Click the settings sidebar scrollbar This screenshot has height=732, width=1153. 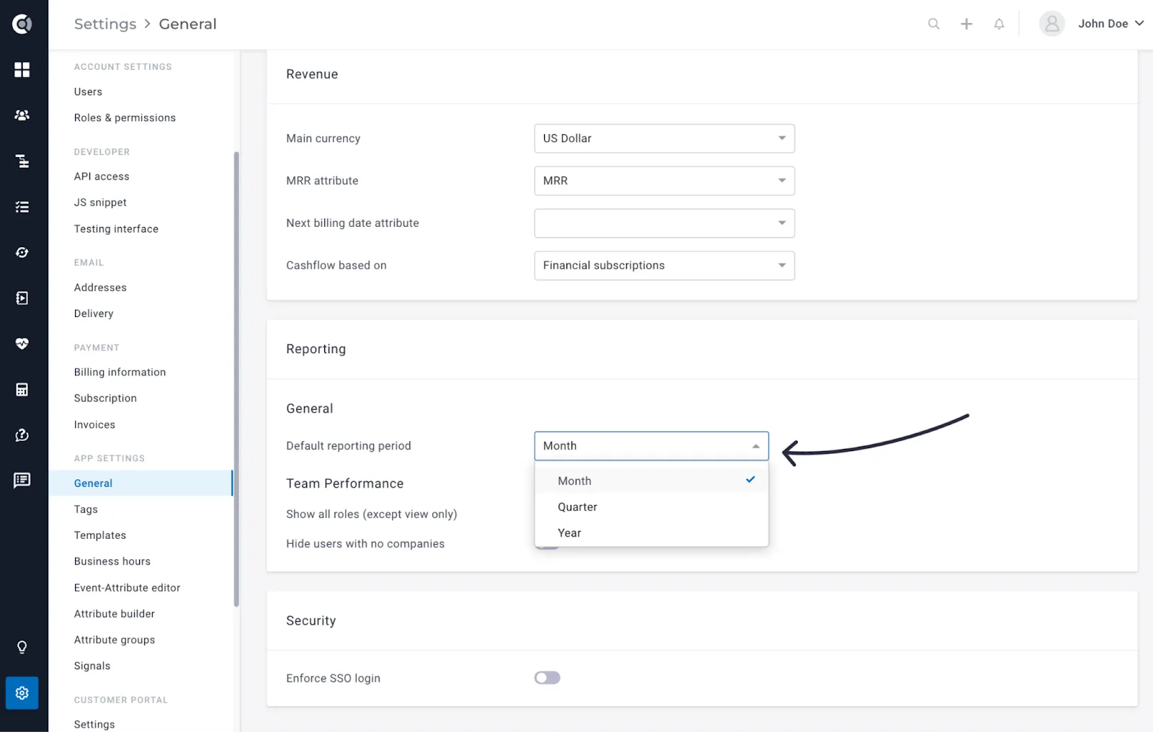pos(236,379)
